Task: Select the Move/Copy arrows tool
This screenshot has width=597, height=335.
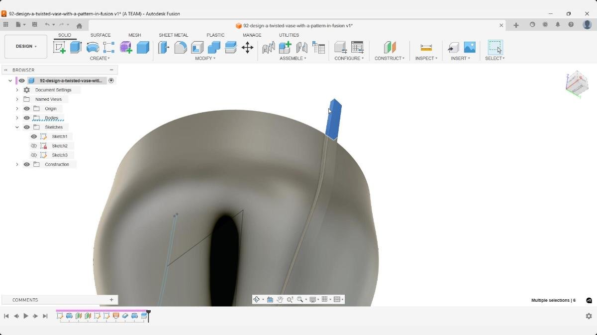Action: click(x=247, y=47)
